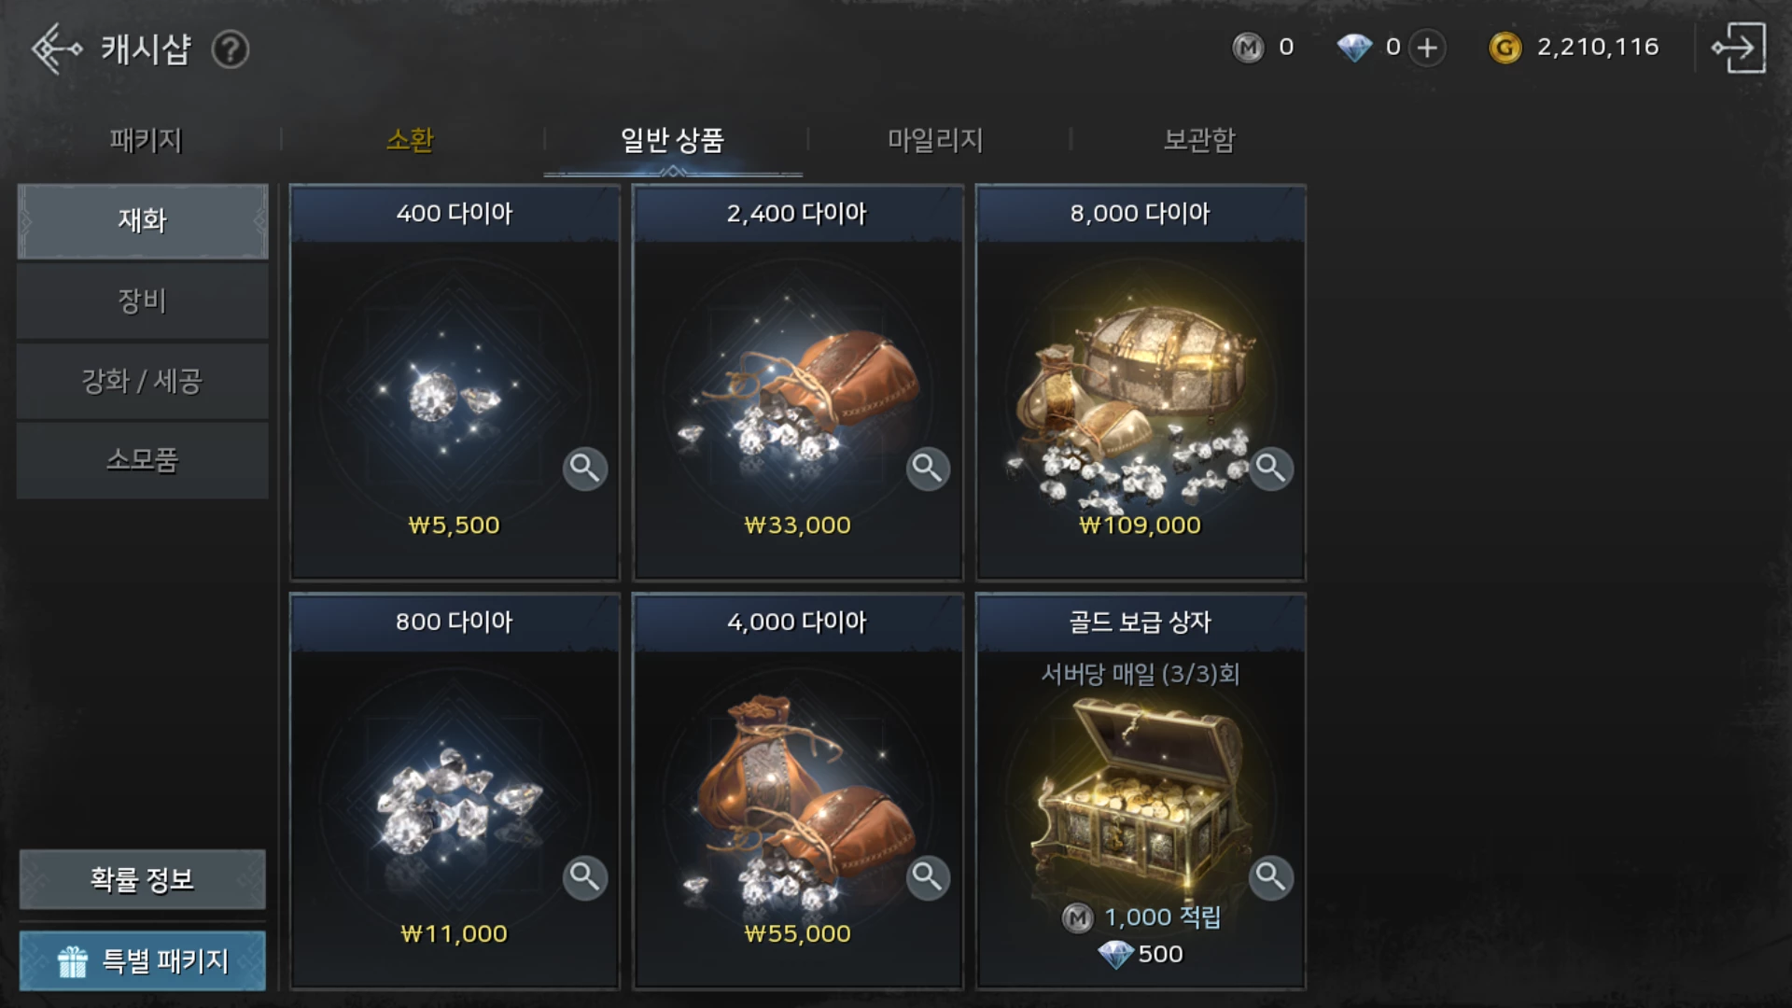Open the 특별 패키지 button
1792x1008 pixels.
click(143, 960)
